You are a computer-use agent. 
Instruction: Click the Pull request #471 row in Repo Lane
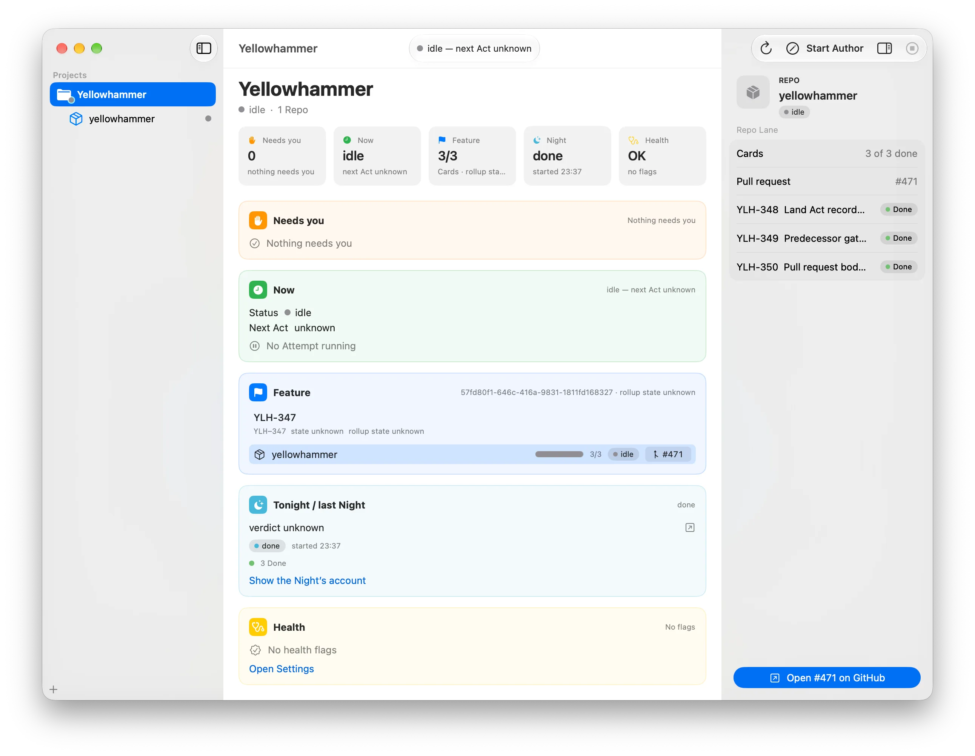point(827,181)
